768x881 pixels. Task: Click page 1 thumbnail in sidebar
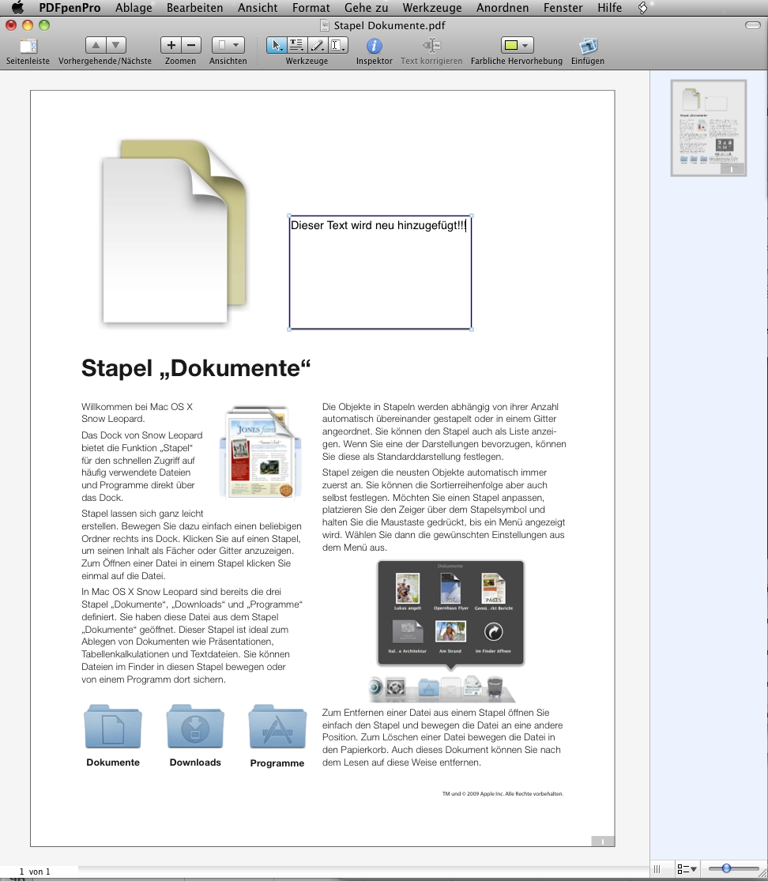[x=708, y=127]
